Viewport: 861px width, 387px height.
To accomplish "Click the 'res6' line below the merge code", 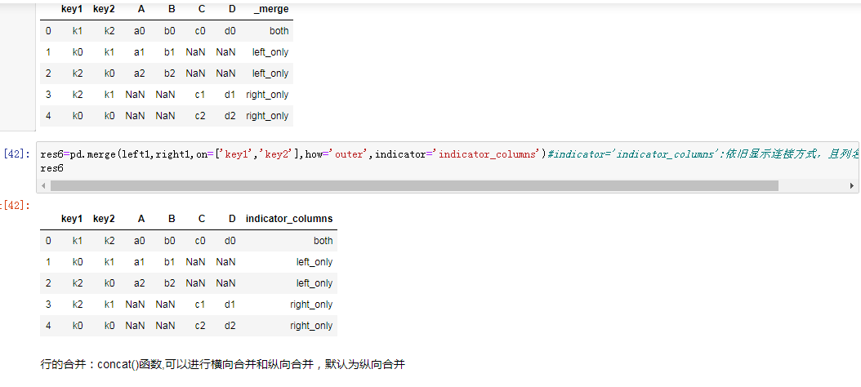I will pyautogui.click(x=52, y=168).
